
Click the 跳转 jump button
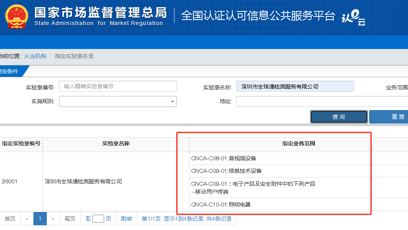(x=127, y=219)
